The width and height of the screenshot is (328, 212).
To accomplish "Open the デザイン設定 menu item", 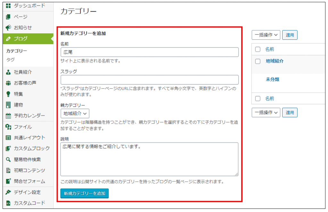I will click(x=27, y=192).
